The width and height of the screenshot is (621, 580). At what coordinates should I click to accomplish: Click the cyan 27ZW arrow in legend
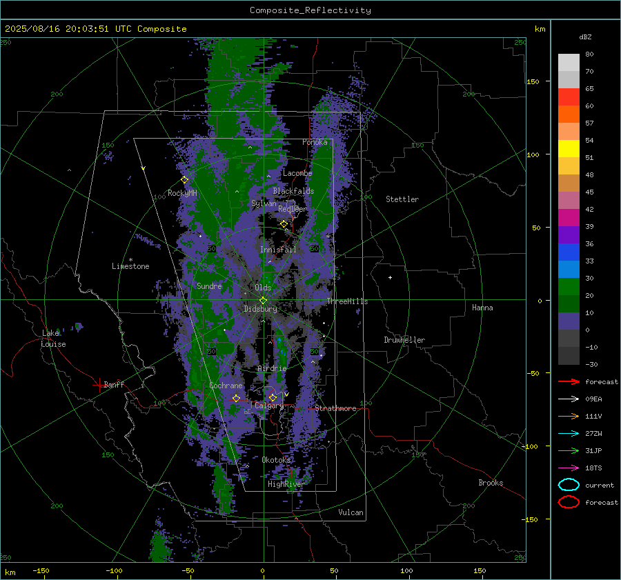pyautogui.click(x=569, y=434)
